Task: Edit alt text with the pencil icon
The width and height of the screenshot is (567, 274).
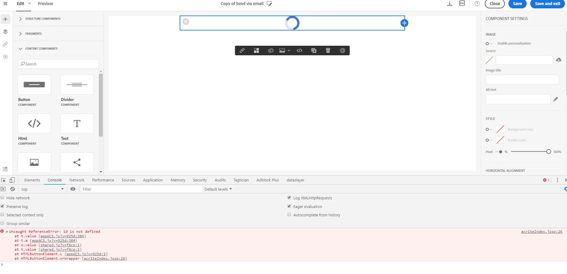Action: (556, 99)
